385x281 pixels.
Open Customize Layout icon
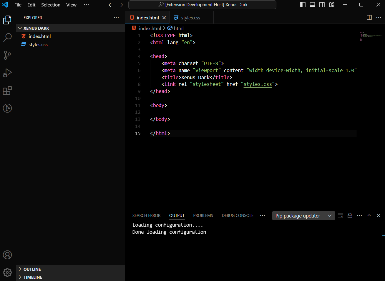point(332,5)
